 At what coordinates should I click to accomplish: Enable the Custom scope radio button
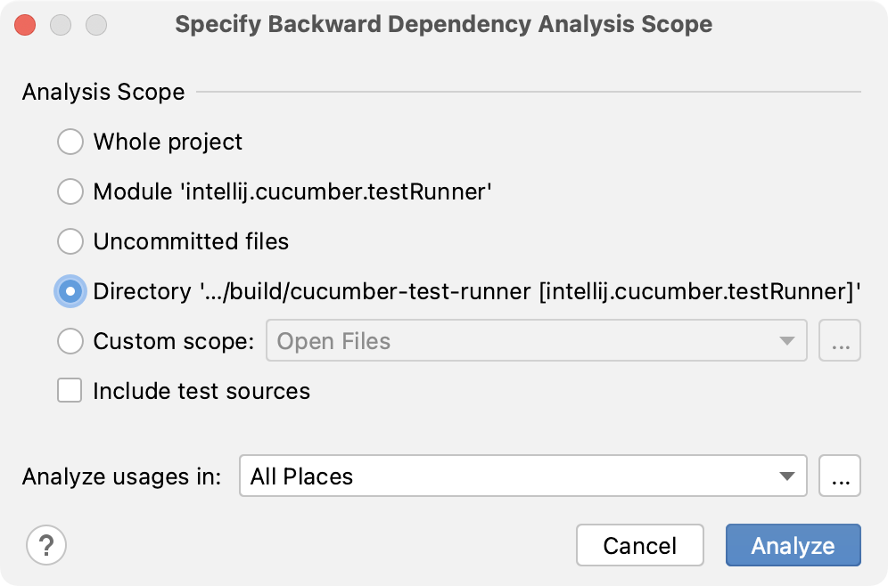(x=70, y=341)
